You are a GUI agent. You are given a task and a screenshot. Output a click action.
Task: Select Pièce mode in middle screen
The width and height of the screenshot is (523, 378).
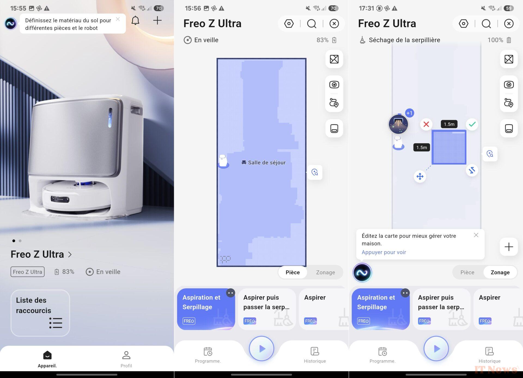[x=293, y=272]
